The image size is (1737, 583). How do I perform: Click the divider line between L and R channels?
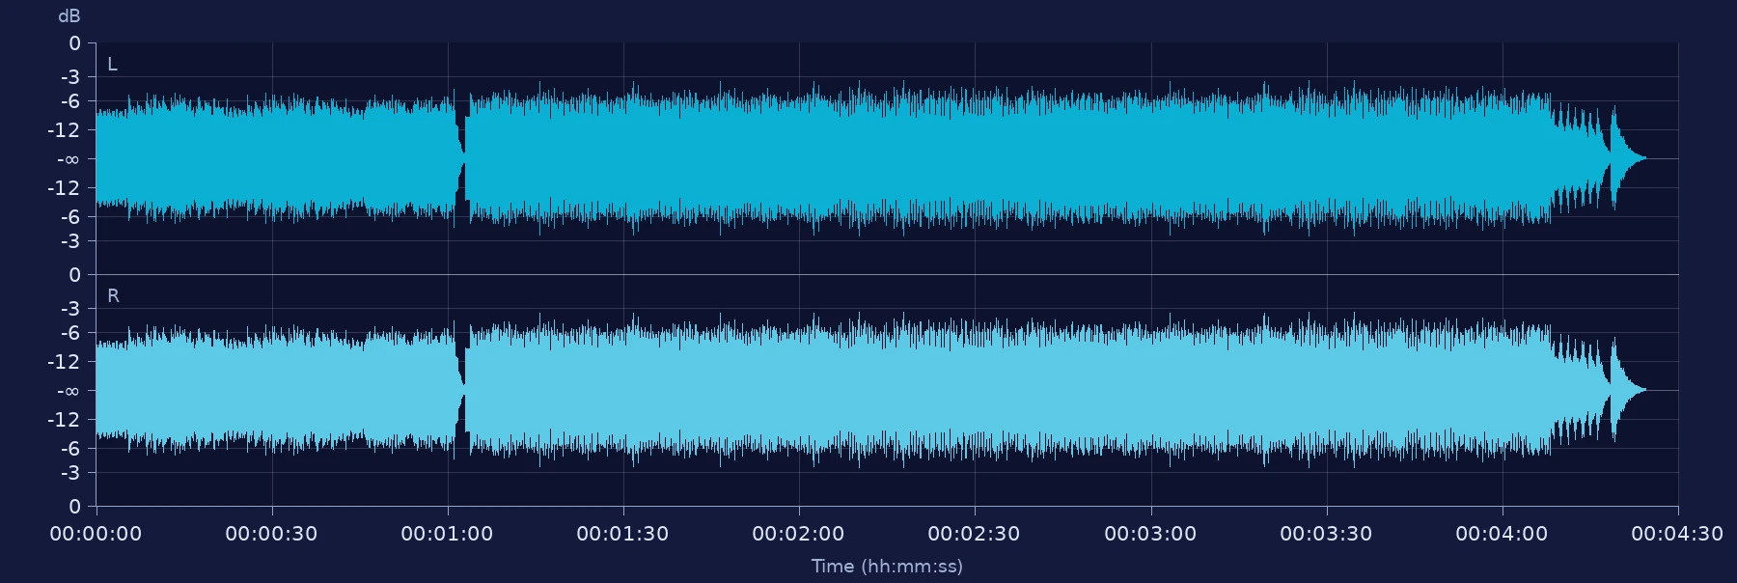(x=887, y=274)
